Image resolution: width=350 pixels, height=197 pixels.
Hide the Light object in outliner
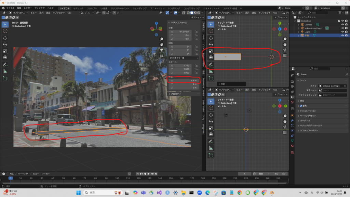(x=342, y=32)
